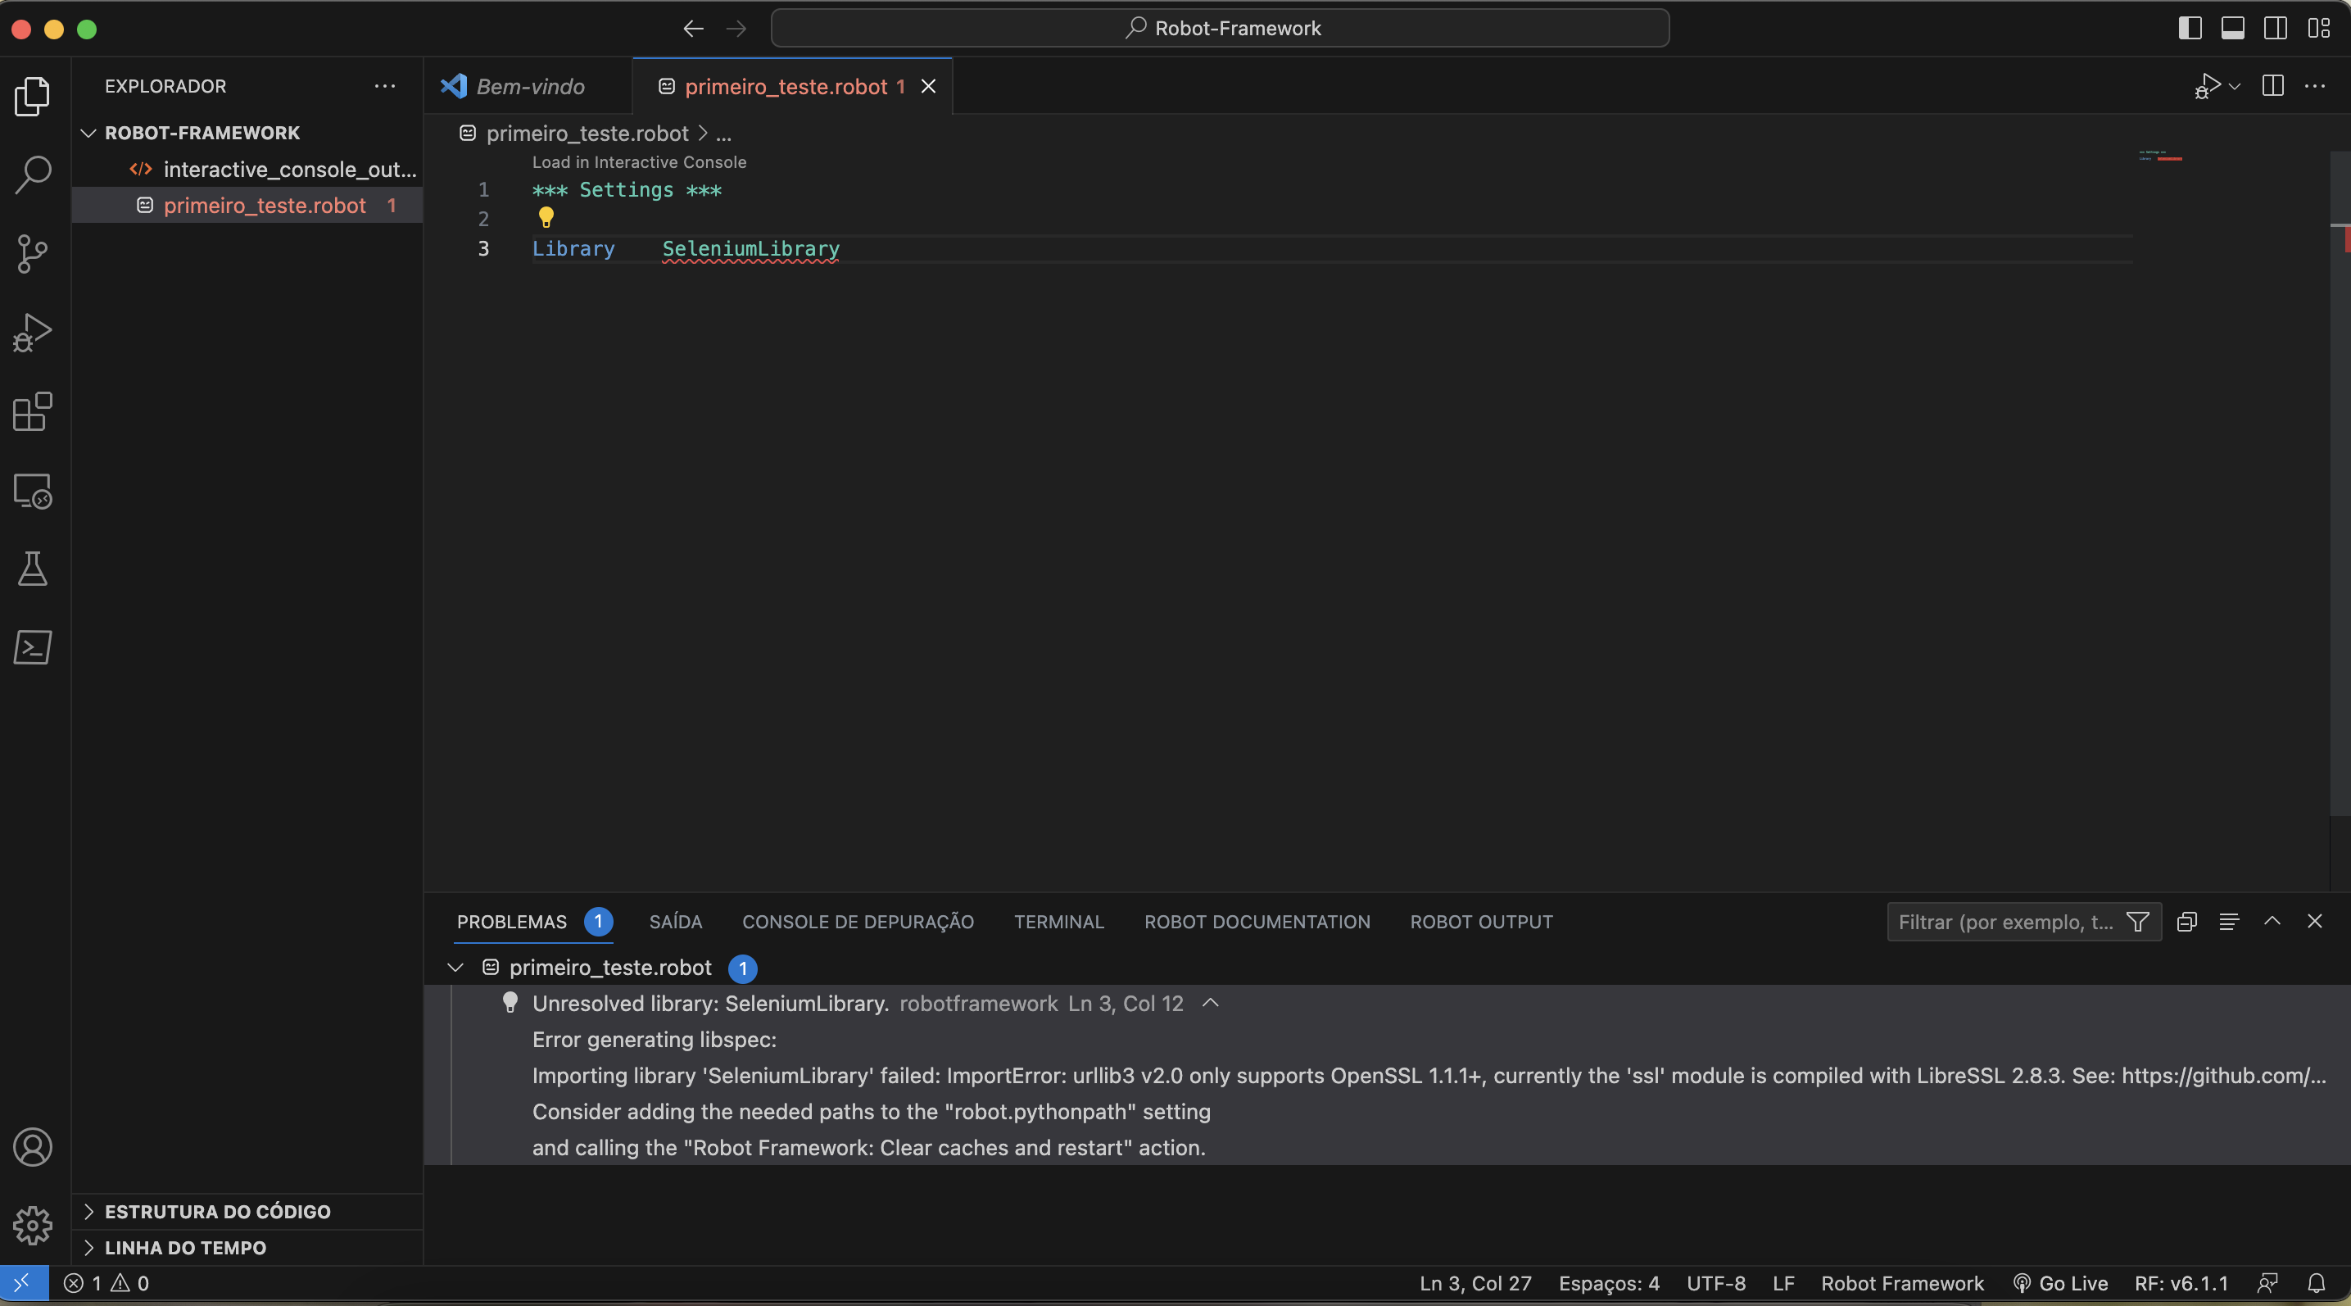
Task: Click Go Live in status bar
Action: pos(2061,1283)
